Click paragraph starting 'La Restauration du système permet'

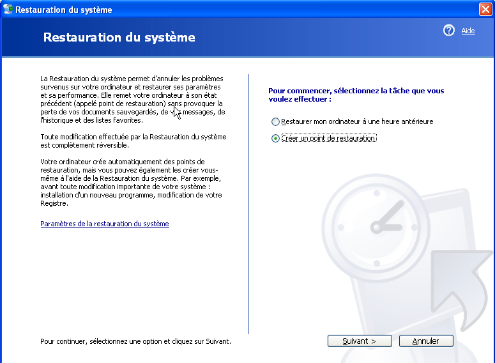pyautogui.click(x=133, y=99)
